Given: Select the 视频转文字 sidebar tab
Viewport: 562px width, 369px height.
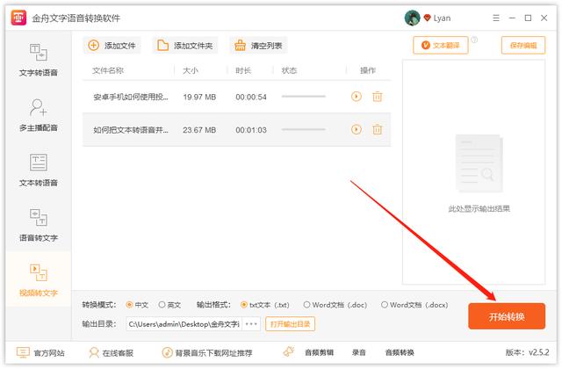Looking at the screenshot, I should (x=39, y=280).
